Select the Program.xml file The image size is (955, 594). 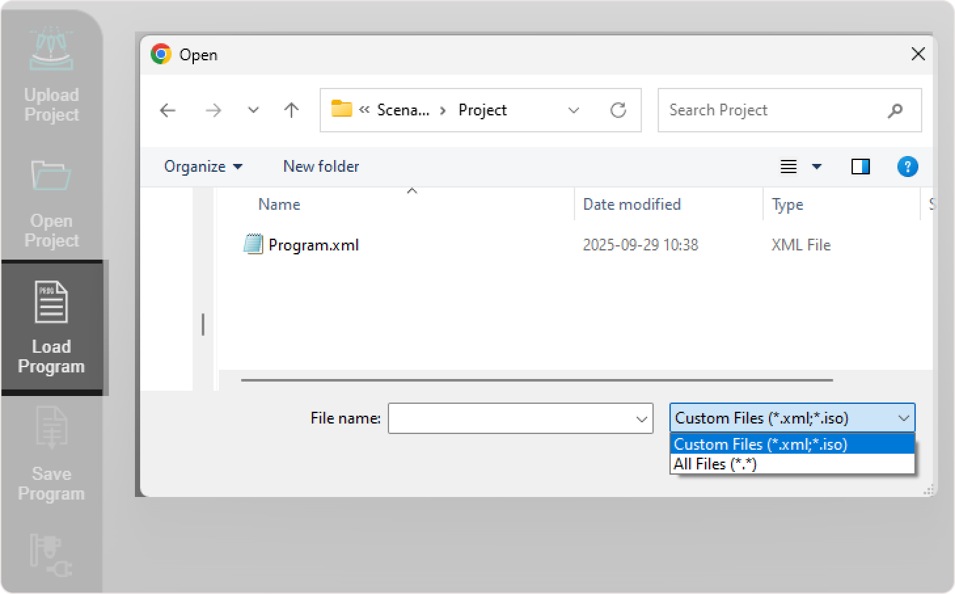[x=313, y=245]
